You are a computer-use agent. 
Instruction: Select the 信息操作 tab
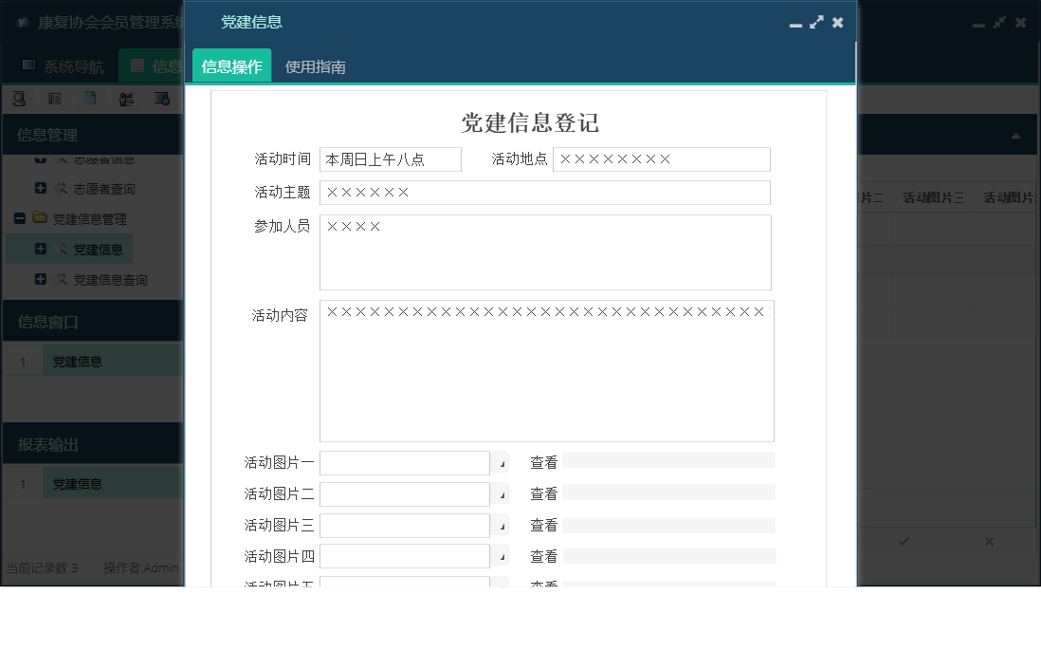coord(231,67)
